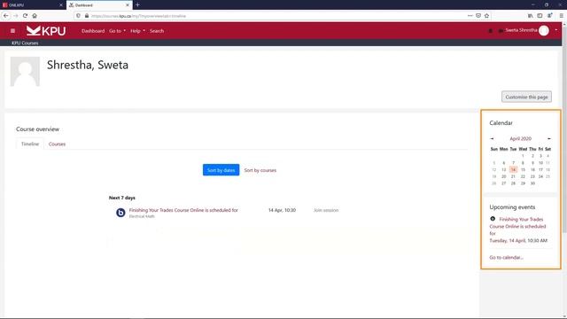This screenshot has width=567, height=319.
Task: Click April 2020 month link
Action: tap(520, 138)
